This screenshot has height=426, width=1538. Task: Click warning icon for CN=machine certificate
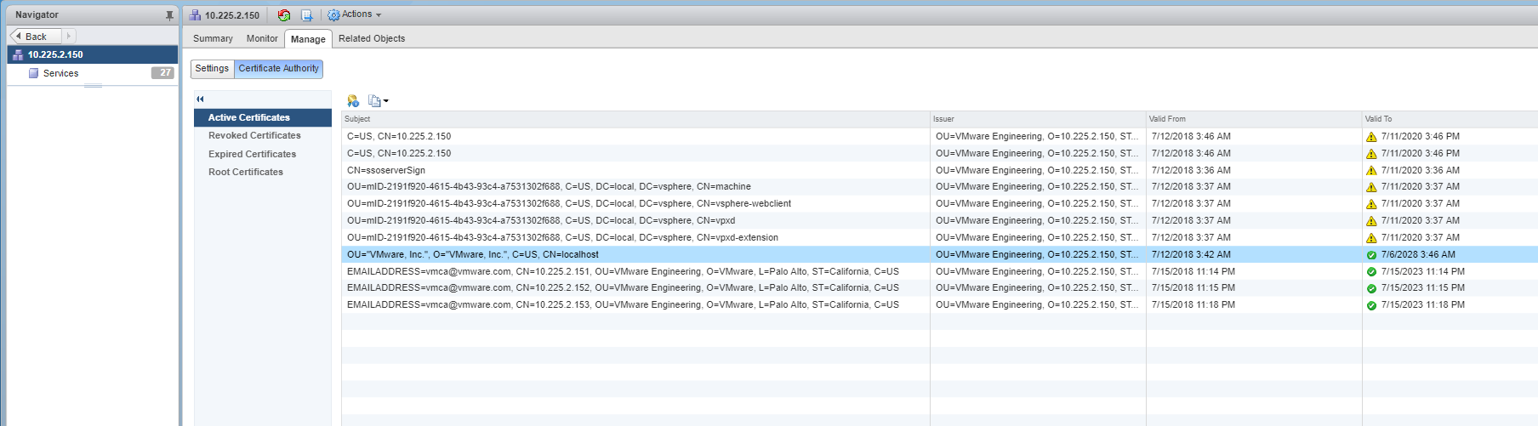[x=1371, y=187]
